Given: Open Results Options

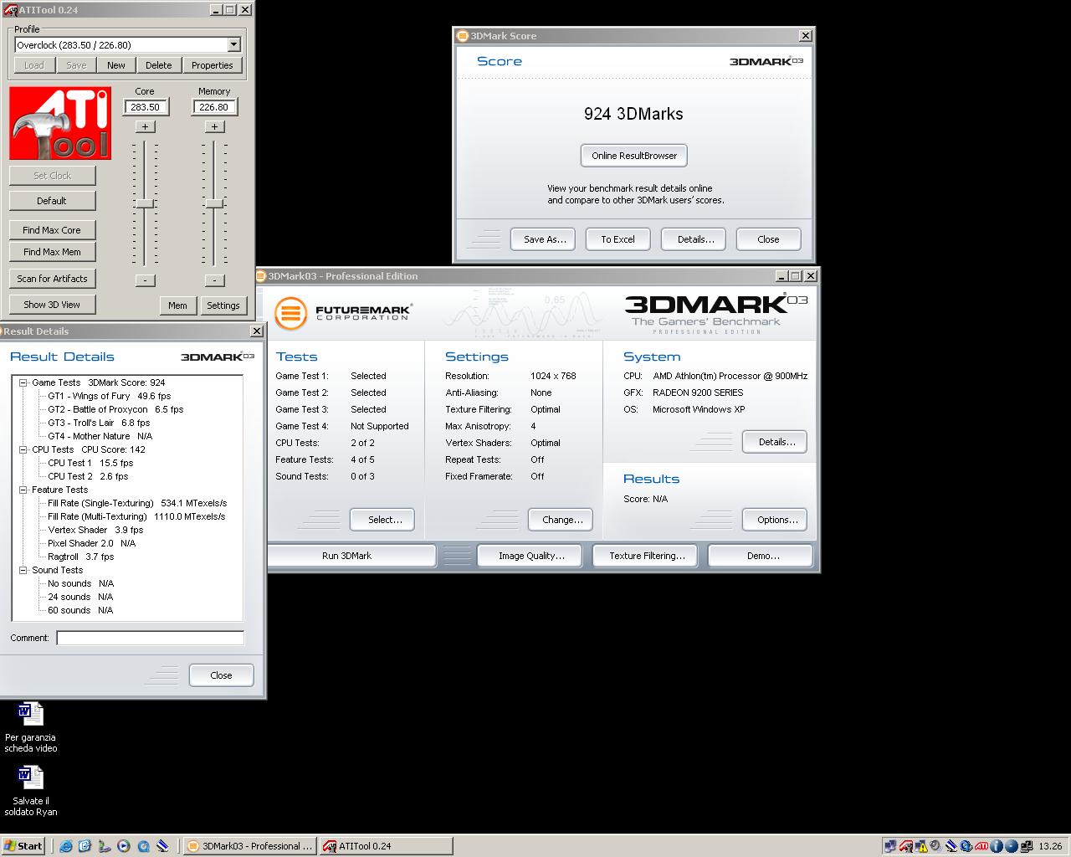Looking at the screenshot, I should (x=776, y=520).
